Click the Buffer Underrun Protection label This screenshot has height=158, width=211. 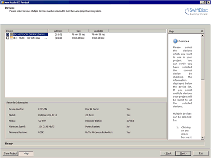click(99, 132)
